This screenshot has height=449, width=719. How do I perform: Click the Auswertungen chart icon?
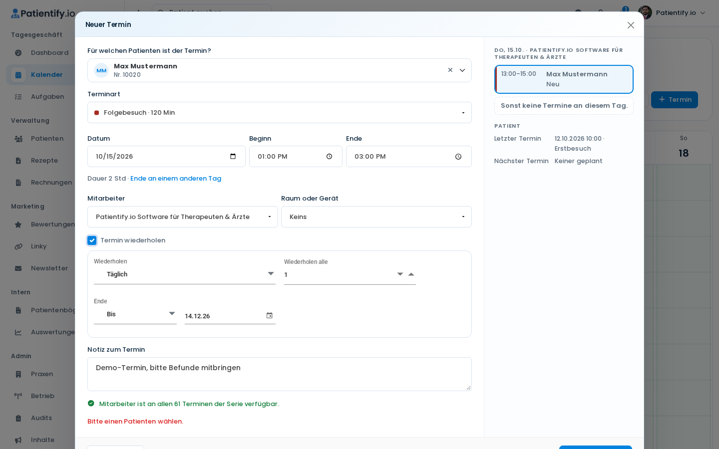(18, 332)
